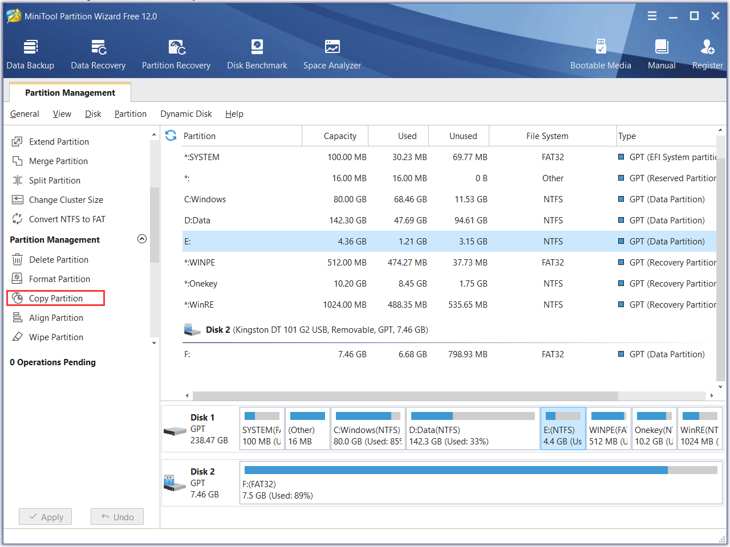Select the 16.00 MB reserved partition row
The width and height of the screenshot is (730, 547).
click(x=449, y=178)
